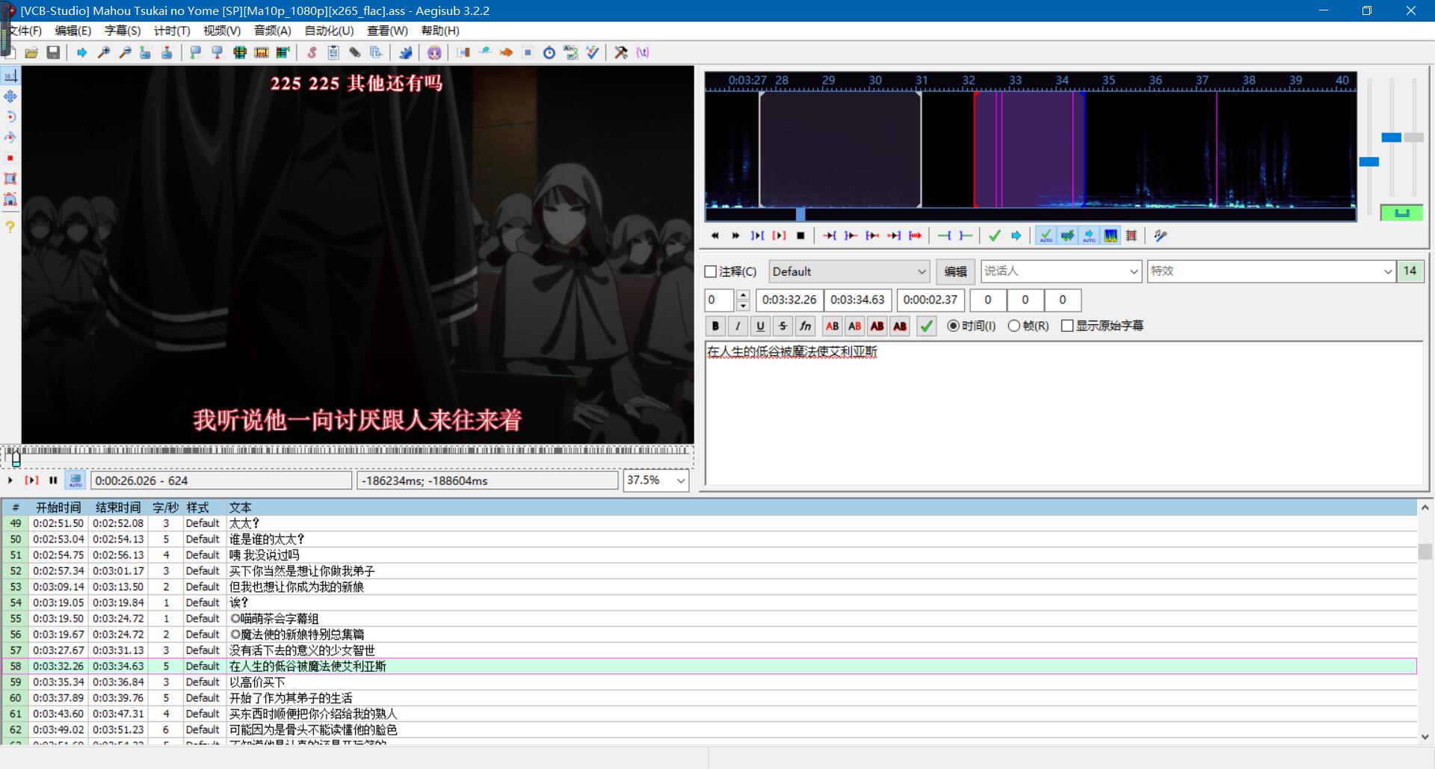Image resolution: width=1435 pixels, height=769 pixels.
Task: Open the attachments paperclip icon
Action: 355,52
